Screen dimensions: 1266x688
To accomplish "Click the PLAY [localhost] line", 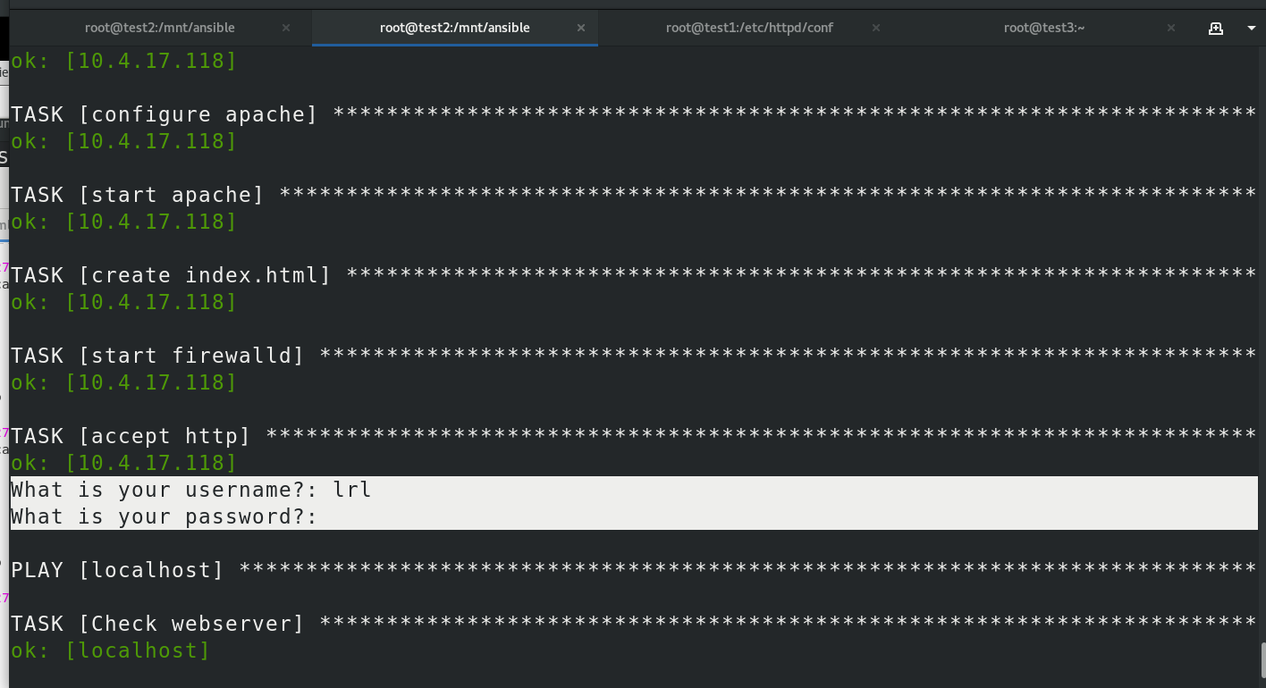I will click(x=633, y=570).
